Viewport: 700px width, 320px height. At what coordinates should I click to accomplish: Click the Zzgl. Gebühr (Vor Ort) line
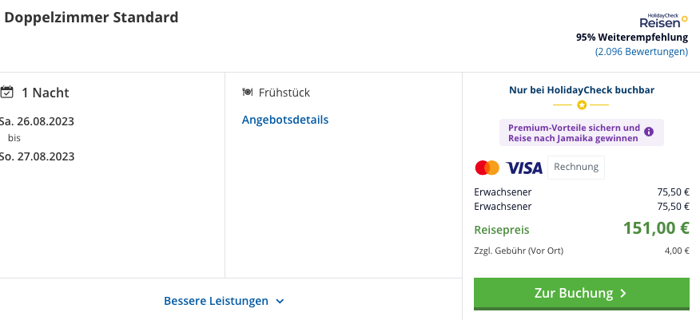click(x=582, y=251)
